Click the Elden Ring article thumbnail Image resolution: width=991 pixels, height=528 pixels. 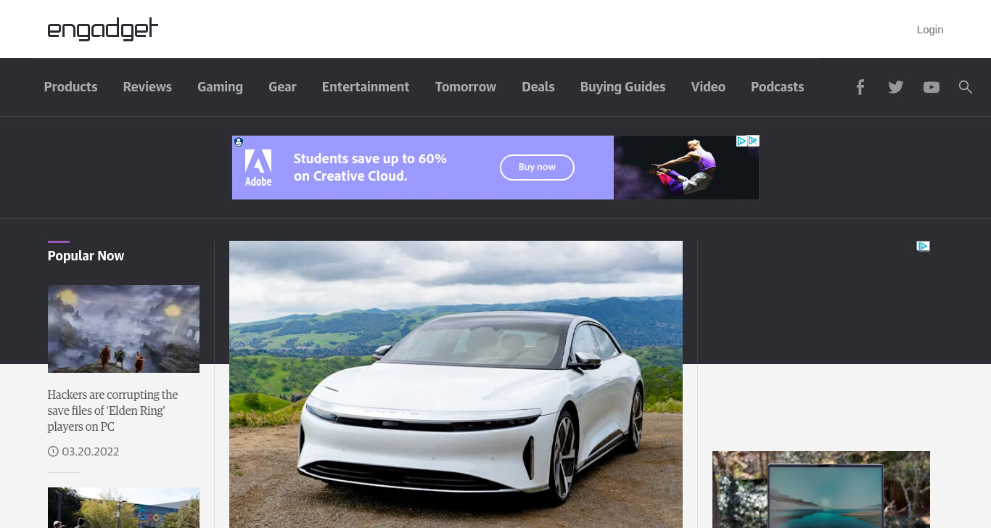coord(123,329)
